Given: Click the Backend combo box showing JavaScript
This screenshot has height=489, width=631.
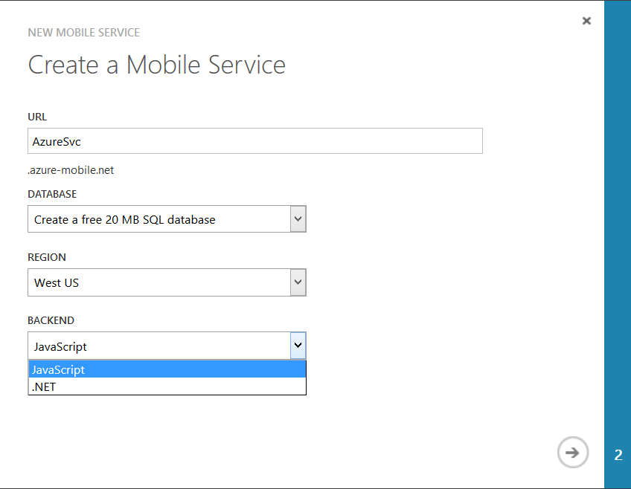Looking at the screenshot, I should point(158,346).
